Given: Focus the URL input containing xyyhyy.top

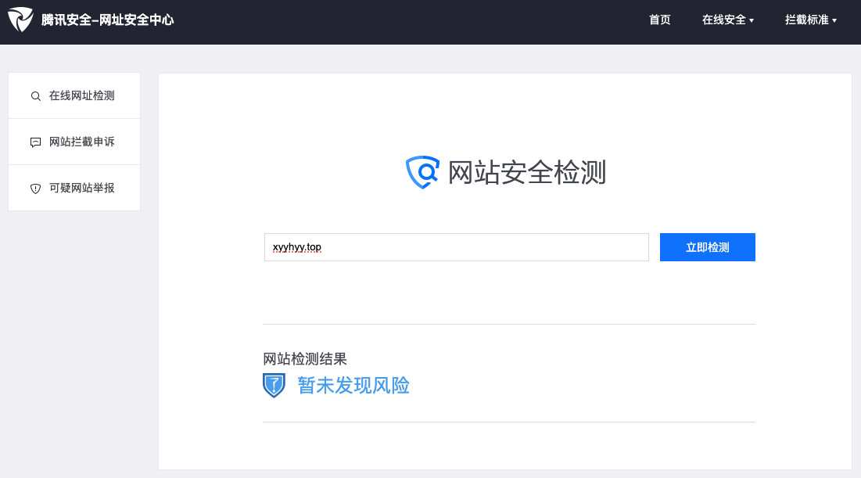Looking at the screenshot, I should tap(457, 247).
